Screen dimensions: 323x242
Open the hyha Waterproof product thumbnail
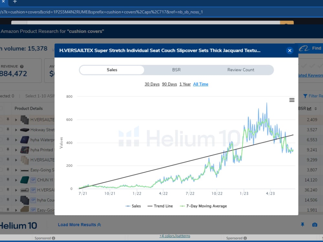pos(25,140)
